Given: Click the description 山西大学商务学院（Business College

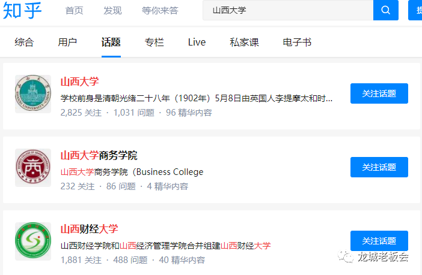Looking at the screenshot, I should 132,172.
